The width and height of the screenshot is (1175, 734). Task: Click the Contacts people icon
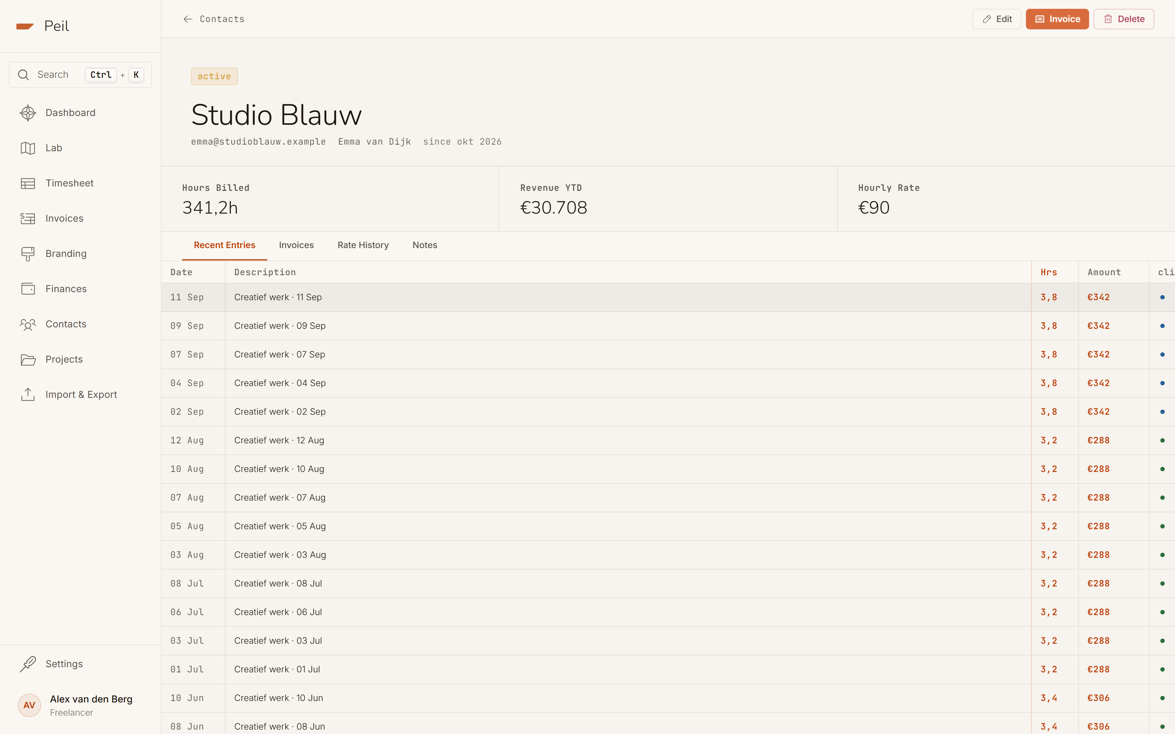(28, 324)
